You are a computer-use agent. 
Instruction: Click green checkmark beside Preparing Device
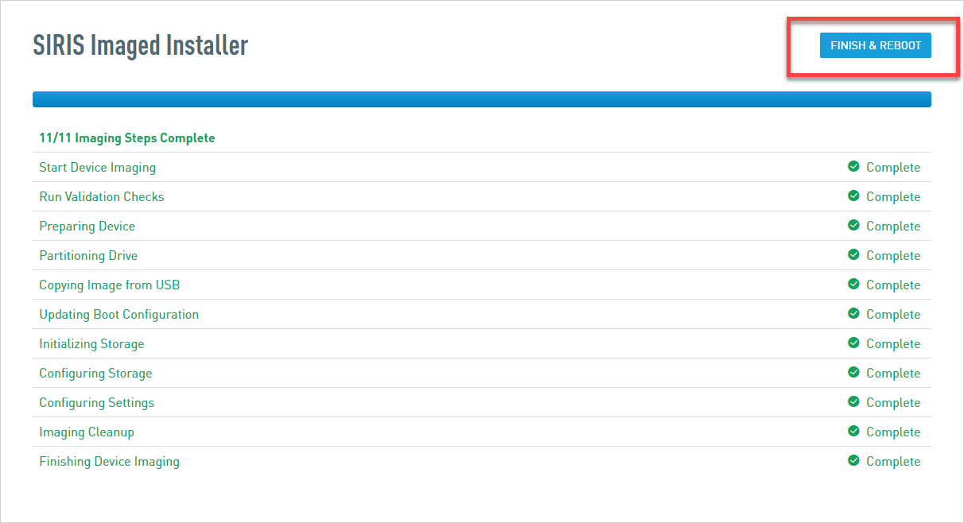pos(853,226)
